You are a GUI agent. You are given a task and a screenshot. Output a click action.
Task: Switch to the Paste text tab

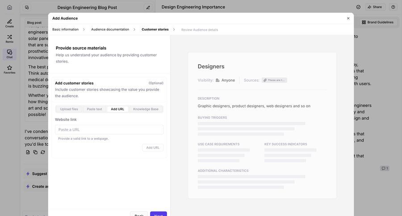[x=94, y=109]
